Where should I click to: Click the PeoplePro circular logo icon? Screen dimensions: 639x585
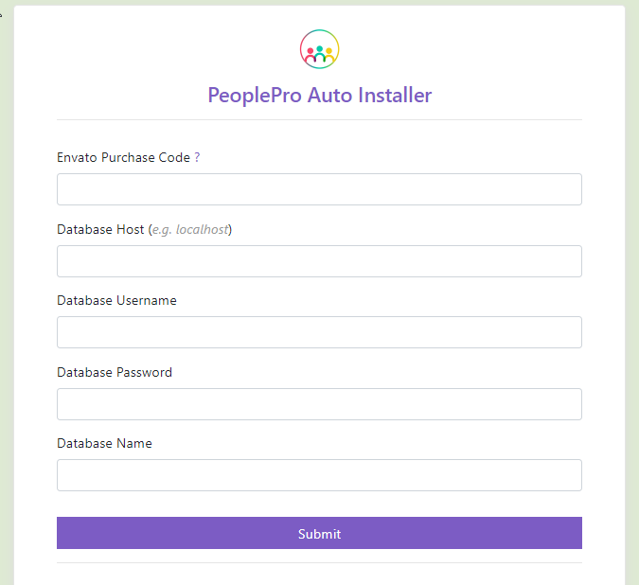pyautogui.click(x=319, y=49)
